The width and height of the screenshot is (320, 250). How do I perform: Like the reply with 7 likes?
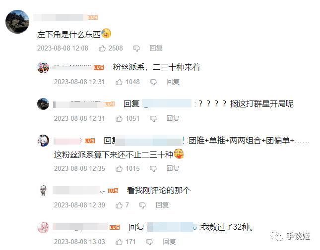(x=119, y=205)
